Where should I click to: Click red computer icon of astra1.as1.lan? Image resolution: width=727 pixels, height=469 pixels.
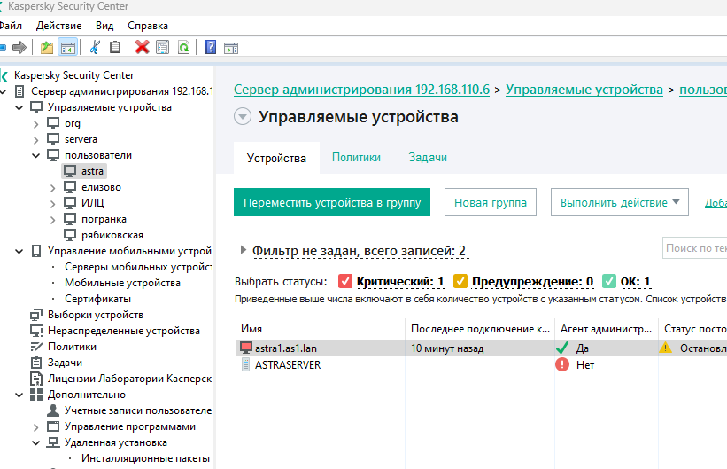(x=246, y=348)
